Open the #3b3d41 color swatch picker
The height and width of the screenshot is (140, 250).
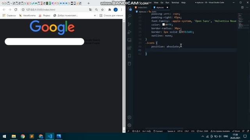click(x=180, y=32)
